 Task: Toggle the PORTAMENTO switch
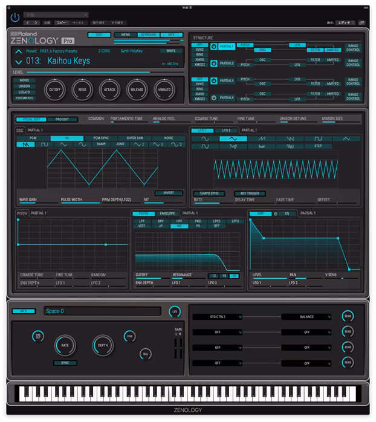pos(24,98)
